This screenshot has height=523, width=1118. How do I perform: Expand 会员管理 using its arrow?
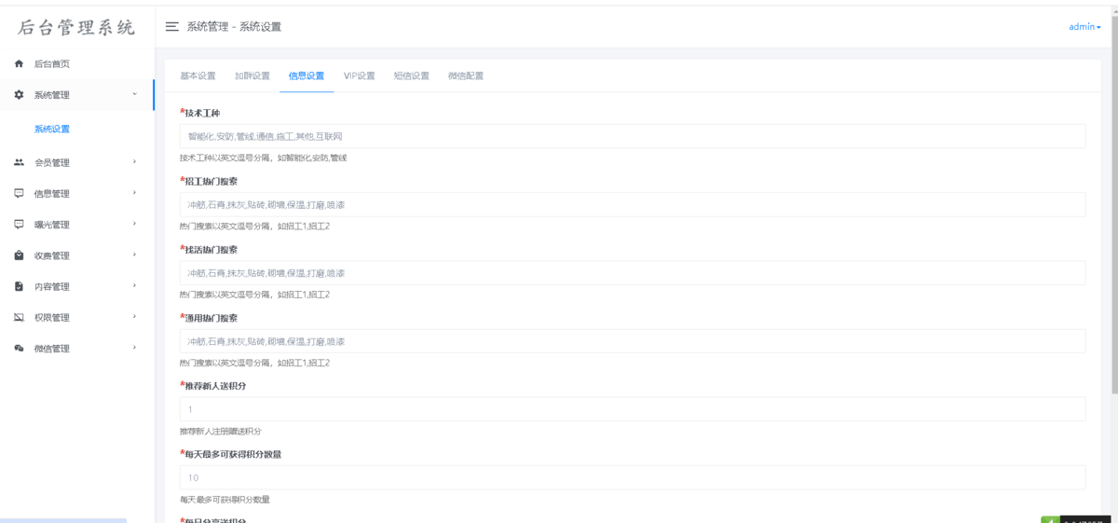click(134, 162)
